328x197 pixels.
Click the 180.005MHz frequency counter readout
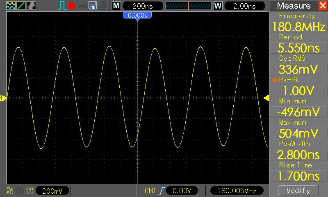coord(237,191)
